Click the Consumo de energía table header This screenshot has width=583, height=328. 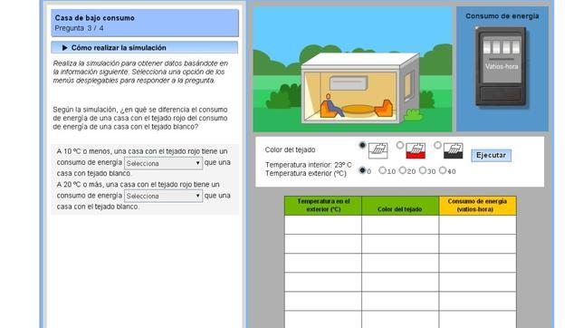pyautogui.click(x=477, y=206)
